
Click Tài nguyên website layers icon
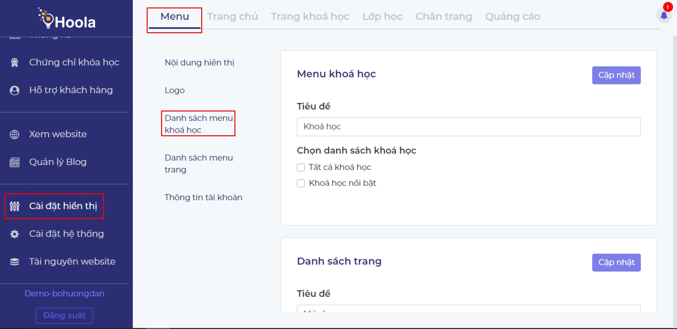pyautogui.click(x=14, y=262)
